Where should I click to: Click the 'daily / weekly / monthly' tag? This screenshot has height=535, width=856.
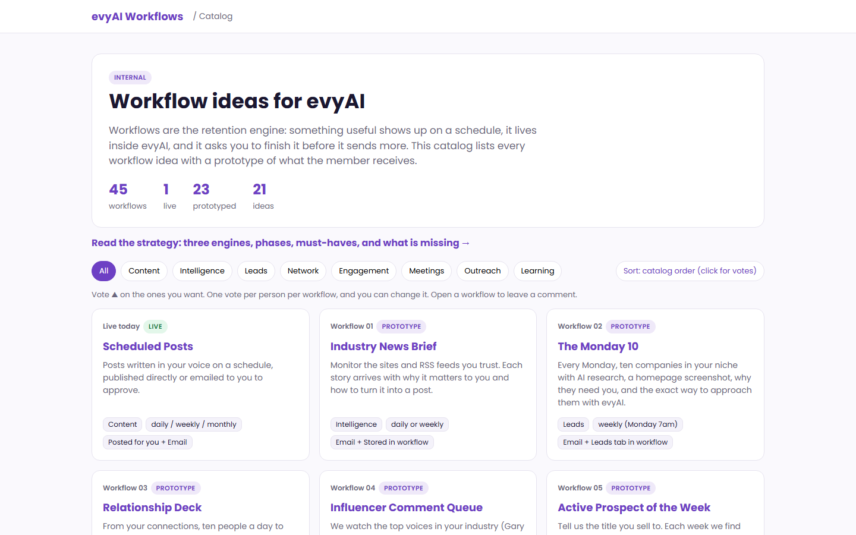point(194,424)
